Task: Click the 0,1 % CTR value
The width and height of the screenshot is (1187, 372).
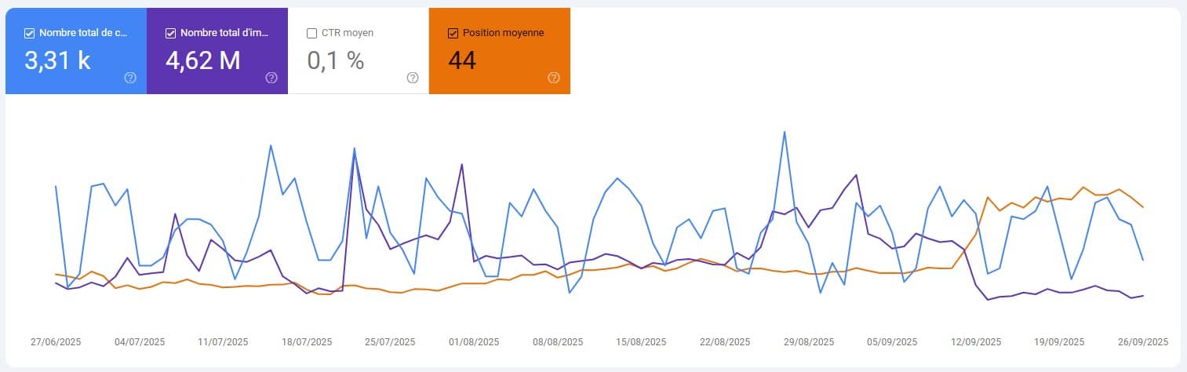Action: coord(335,60)
